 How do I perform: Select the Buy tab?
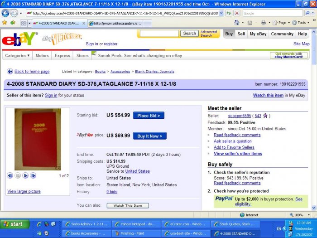pos(229,34)
